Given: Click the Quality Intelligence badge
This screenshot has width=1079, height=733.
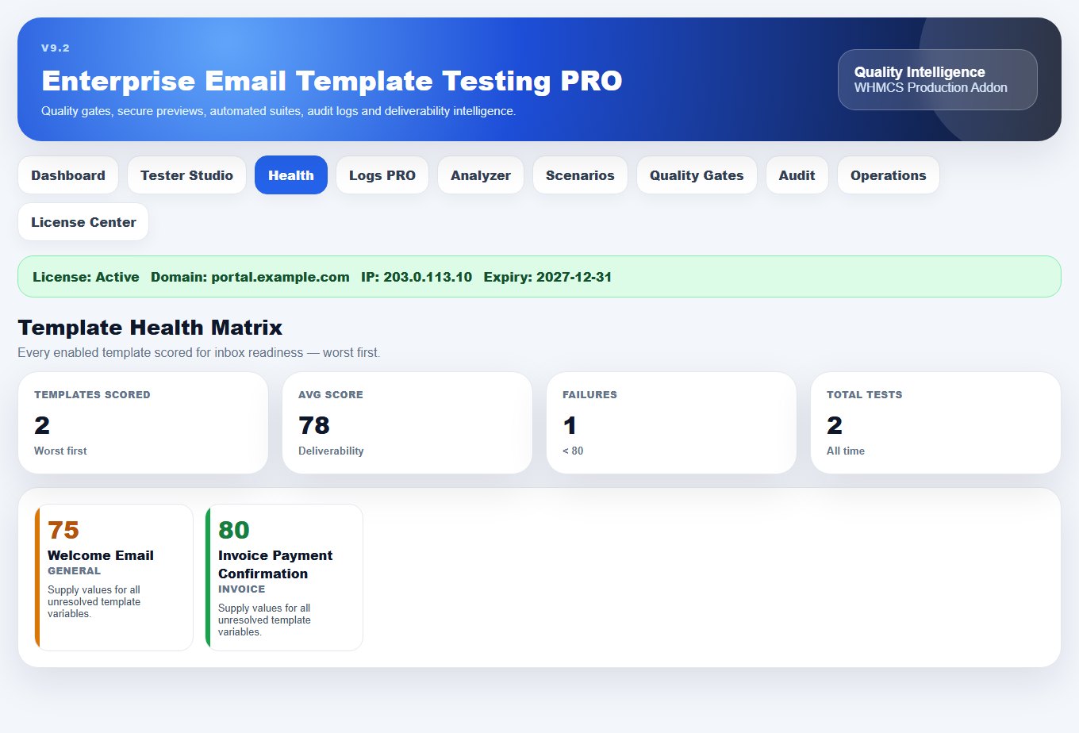Looking at the screenshot, I should (x=937, y=79).
